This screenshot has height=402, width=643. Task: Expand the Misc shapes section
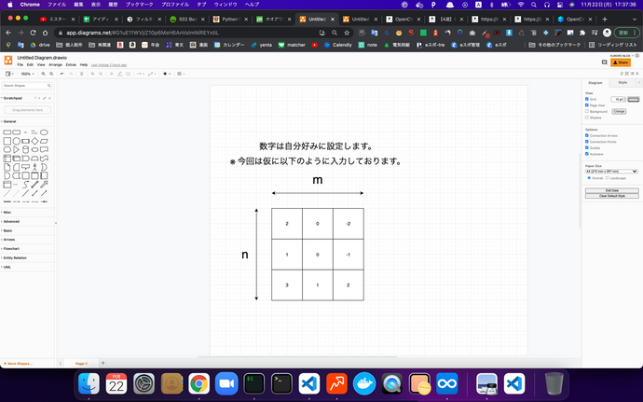click(x=7, y=213)
